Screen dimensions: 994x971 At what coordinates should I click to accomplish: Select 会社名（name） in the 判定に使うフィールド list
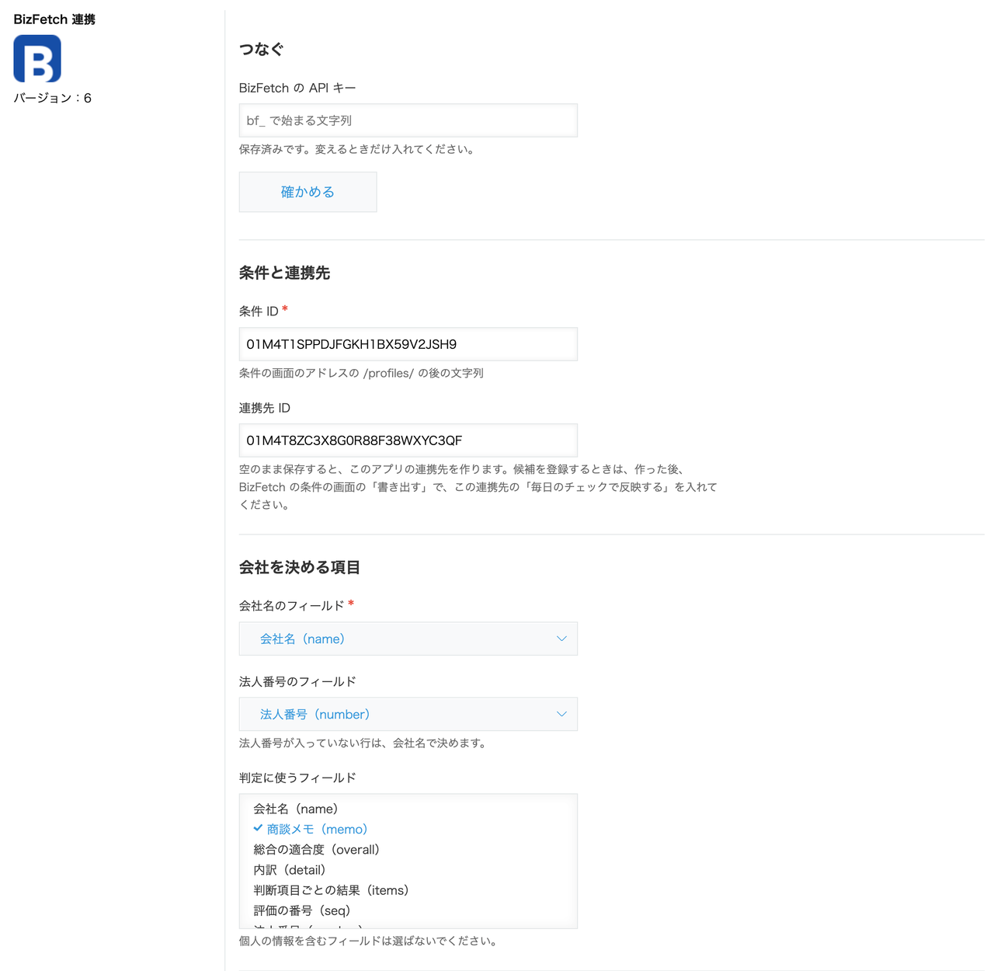(408, 809)
